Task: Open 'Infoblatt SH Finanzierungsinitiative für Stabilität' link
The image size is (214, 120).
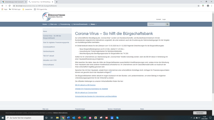Action: click(x=91, y=89)
